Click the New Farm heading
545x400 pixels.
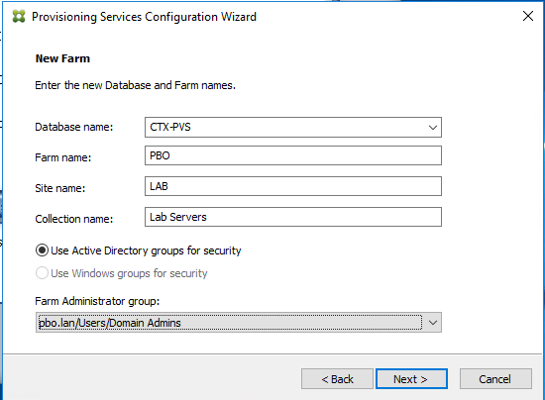62,58
